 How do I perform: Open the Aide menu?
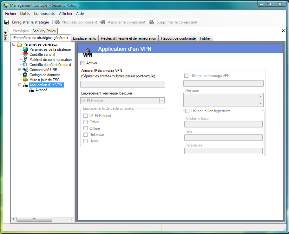coord(80,14)
